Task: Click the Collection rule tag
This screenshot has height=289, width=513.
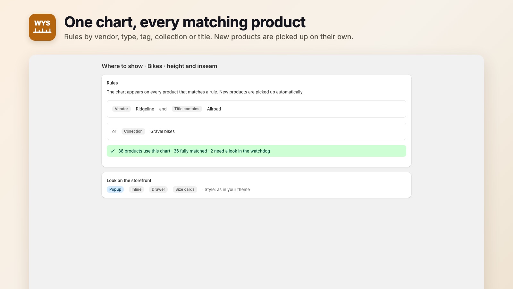Action: tap(133, 131)
